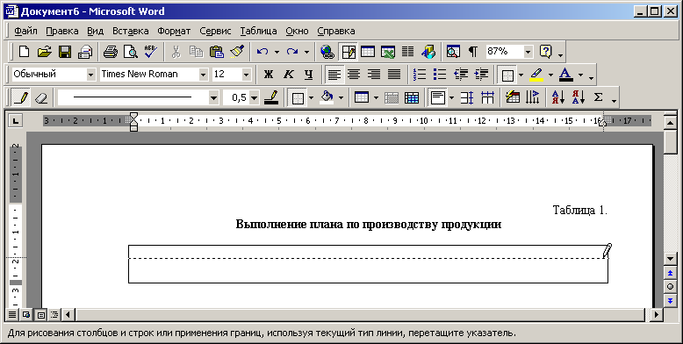Toggle Tables and Borders toolbar button
This screenshot has height=344, width=683.
tap(348, 52)
